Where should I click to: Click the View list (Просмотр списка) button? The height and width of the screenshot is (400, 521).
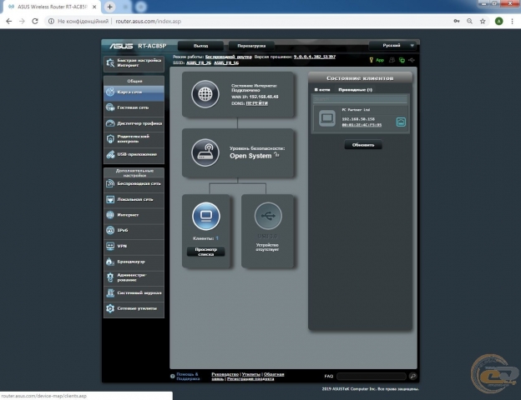[205, 251]
